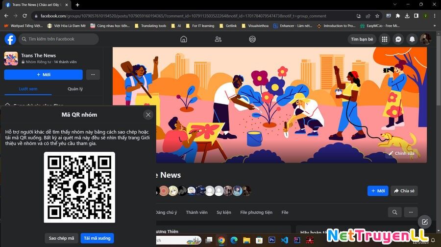This screenshot has width=441, height=247.
Task: Open Visual Studio Code in the taskbar
Action: pyautogui.click(x=284, y=240)
